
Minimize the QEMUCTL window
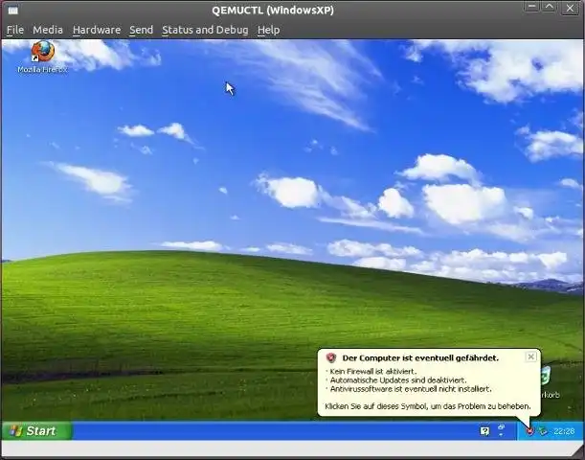pyautogui.click(x=531, y=7)
